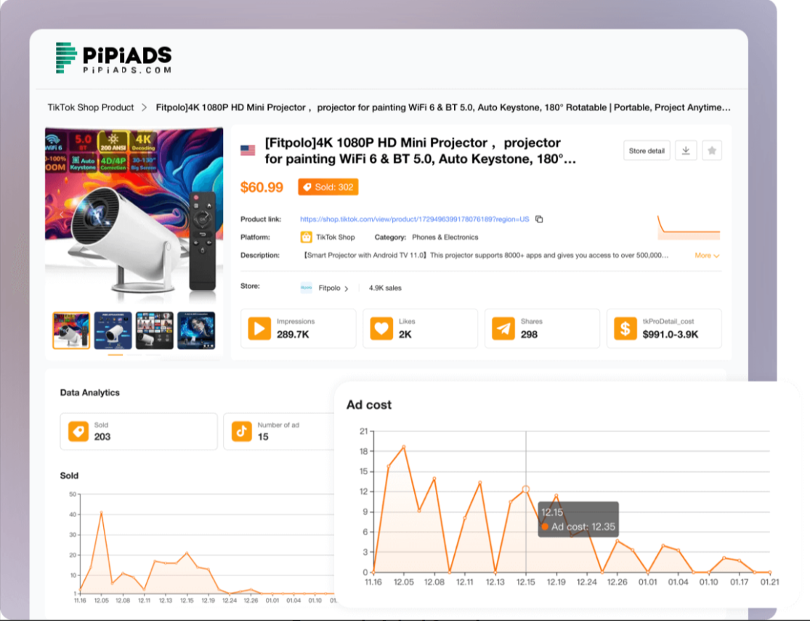810x621 pixels.
Task: Click the breadcrumb arrow after TikTok Shop Product
Action: point(144,107)
